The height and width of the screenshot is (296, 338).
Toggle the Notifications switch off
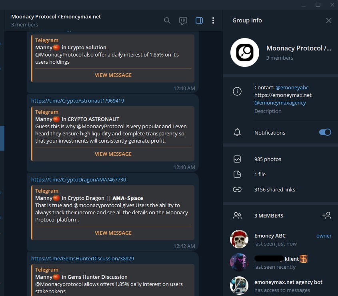tap(325, 132)
